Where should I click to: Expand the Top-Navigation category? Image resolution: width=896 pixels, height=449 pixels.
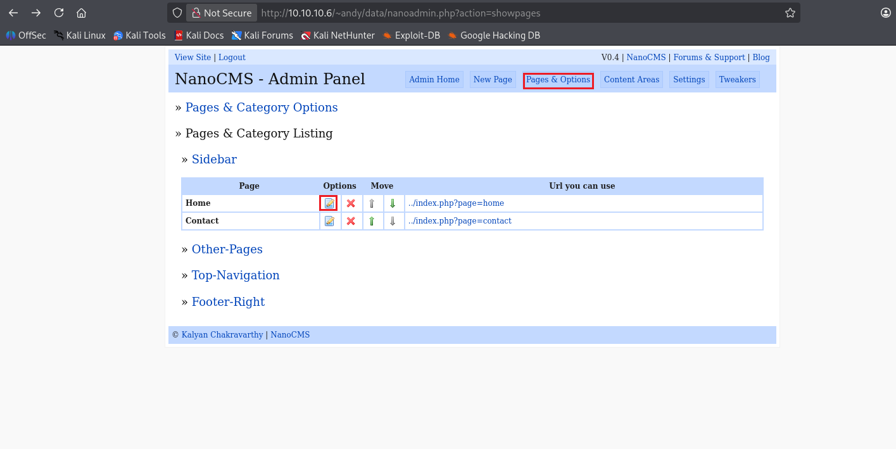point(236,275)
